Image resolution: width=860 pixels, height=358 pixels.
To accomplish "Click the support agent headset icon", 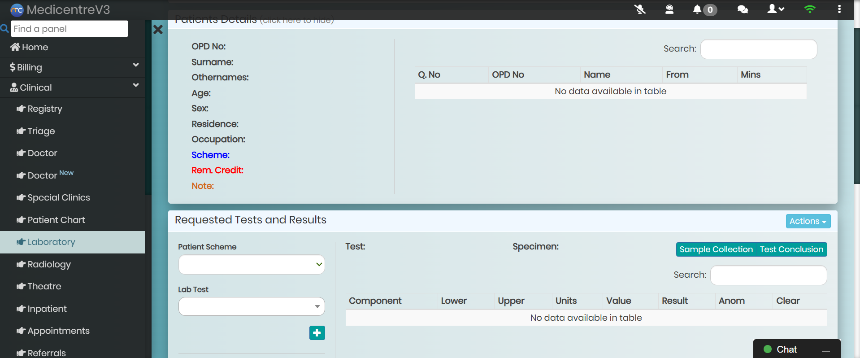I will tap(669, 9).
